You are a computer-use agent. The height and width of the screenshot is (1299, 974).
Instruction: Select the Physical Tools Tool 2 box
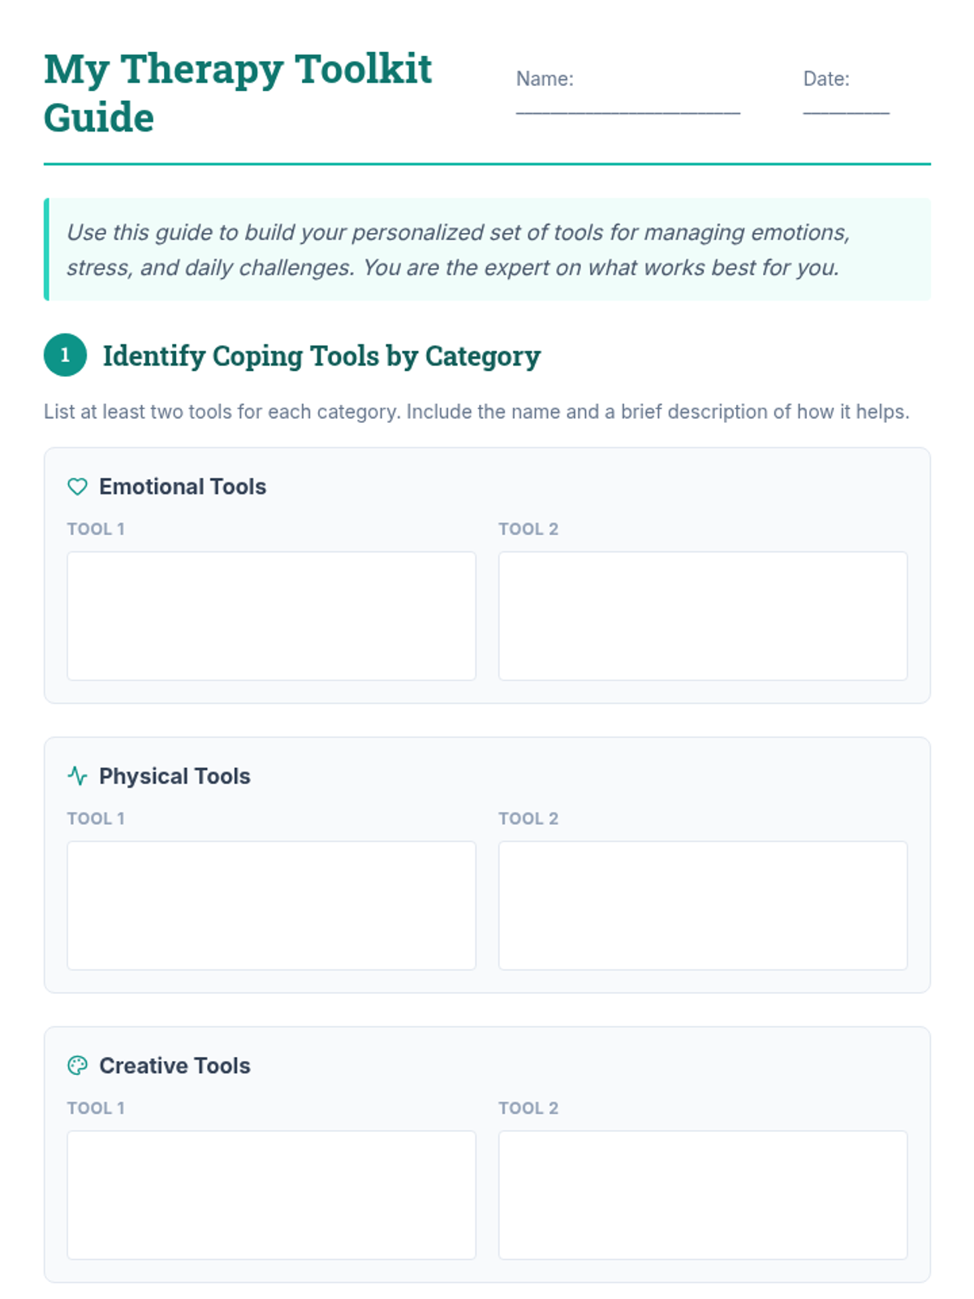703,905
